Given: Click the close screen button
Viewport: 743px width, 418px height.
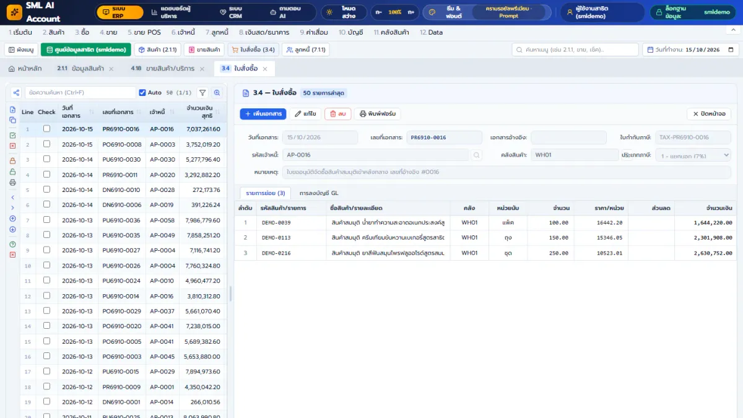Looking at the screenshot, I should pos(709,114).
